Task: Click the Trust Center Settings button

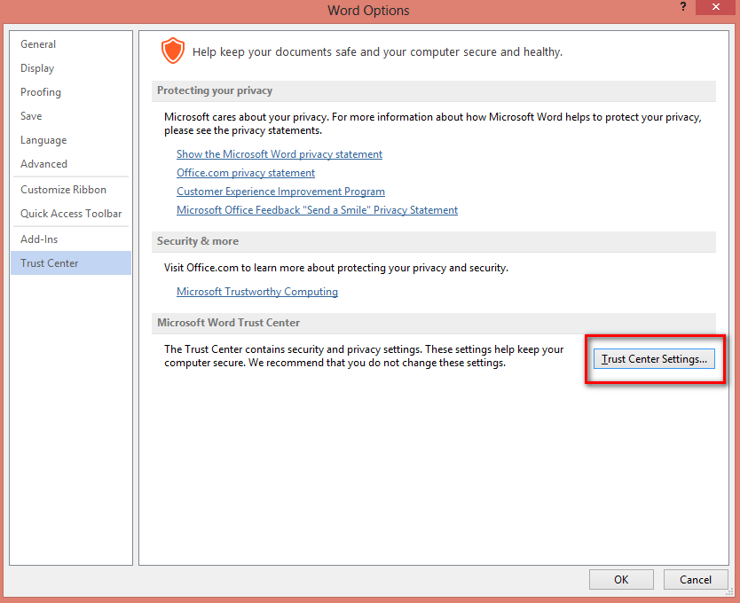Action: pyautogui.click(x=654, y=359)
